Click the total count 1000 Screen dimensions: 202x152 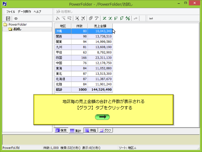click(x=80, y=90)
